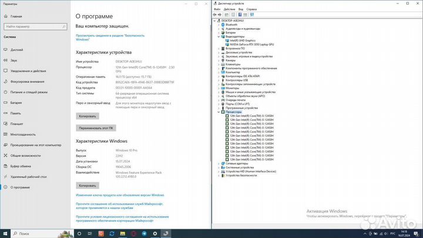Click Back arrow in Device Manager toolbar
This screenshot has width=423, height=238.
(215, 15)
